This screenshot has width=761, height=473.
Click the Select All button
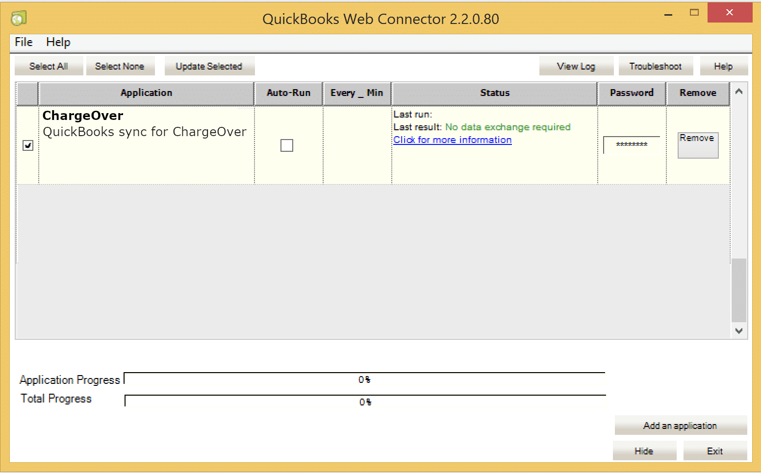[x=49, y=66]
